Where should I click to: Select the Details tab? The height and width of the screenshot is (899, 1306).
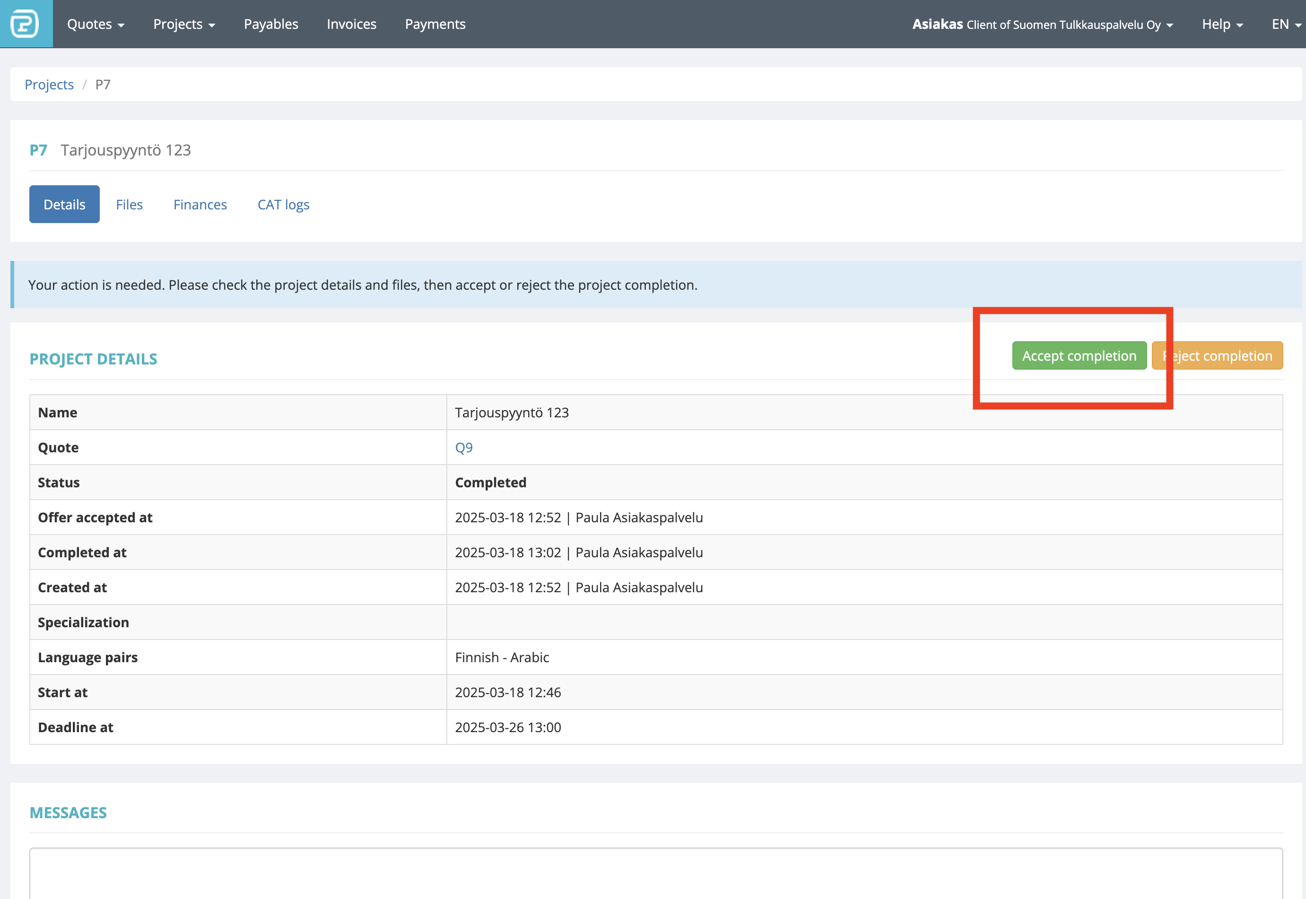tap(64, 205)
